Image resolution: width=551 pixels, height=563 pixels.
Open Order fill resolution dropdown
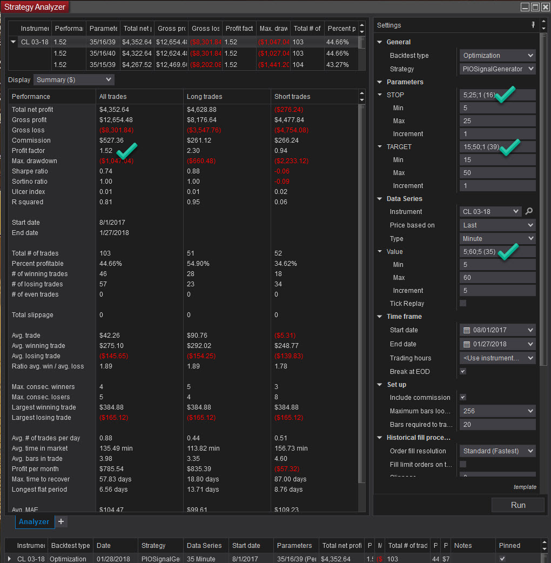pyautogui.click(x=498, y=451)
